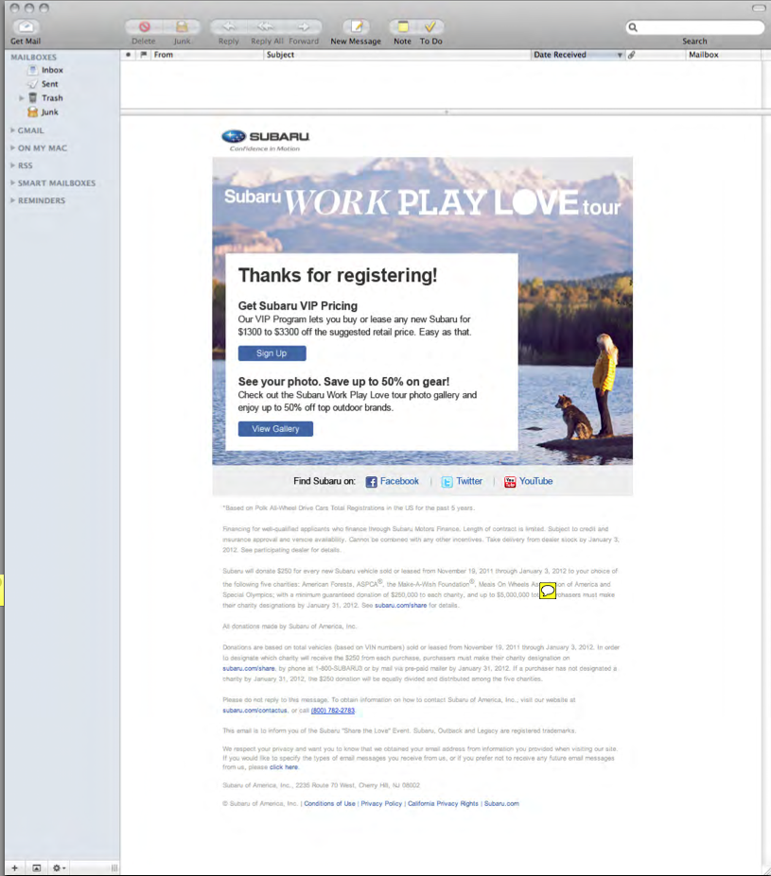
Task: Expand the GMAIL section
Action: (13, 130)
